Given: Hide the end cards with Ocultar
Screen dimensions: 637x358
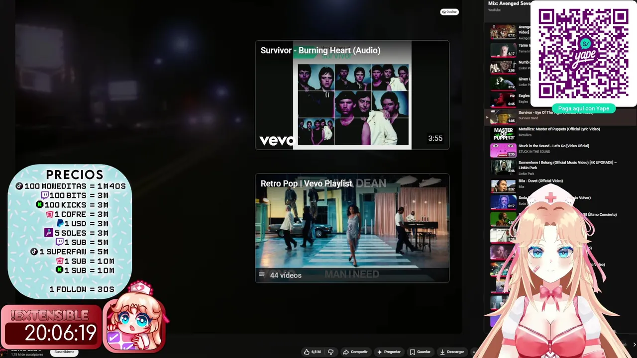Looking at the screenshot, I should tap(449, 12).
